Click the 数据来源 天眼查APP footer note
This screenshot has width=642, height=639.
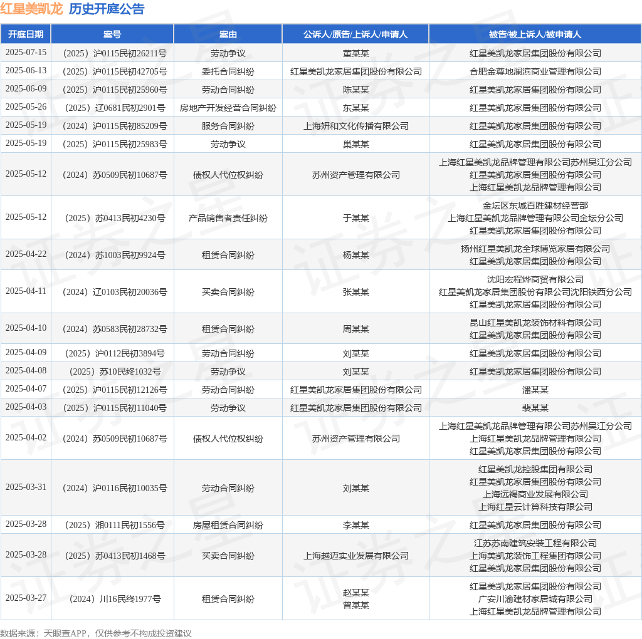pos(96,633)
